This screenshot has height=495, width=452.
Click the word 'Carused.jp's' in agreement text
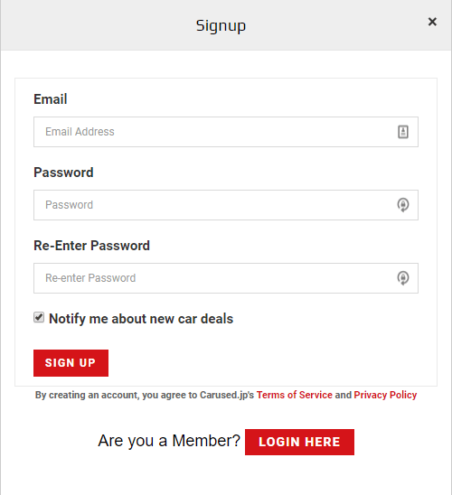[x=227, y=396]
